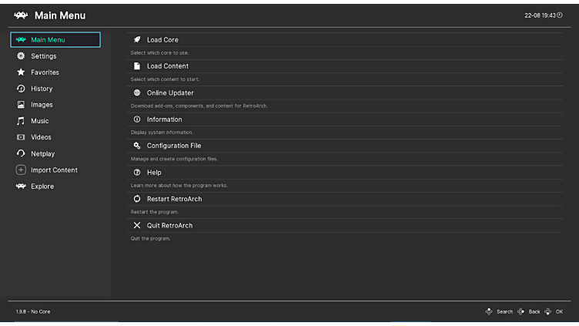Click the gears icon for Configuration File
The height and width of the screenshot is (326, 579).
(x=137, y=146)
